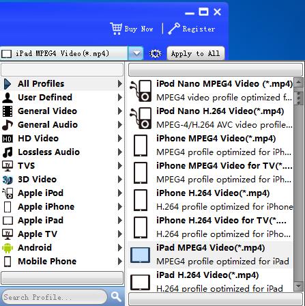Viewport: 305px width, 306px height.
Task: Click the 3D Video icon
Action: [8, 180]
